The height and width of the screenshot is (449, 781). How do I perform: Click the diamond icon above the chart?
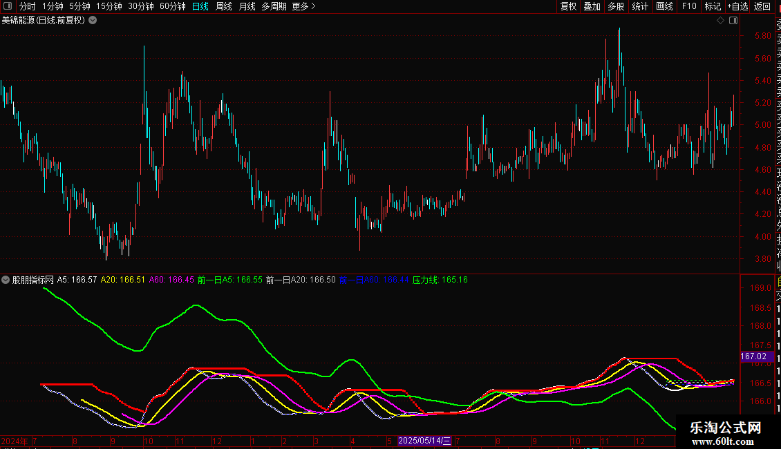coord(720,21)
